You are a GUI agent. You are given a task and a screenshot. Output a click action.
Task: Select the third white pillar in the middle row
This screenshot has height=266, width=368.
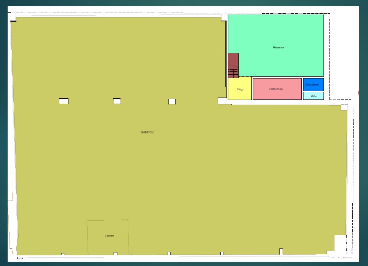[x=172, y=101]
